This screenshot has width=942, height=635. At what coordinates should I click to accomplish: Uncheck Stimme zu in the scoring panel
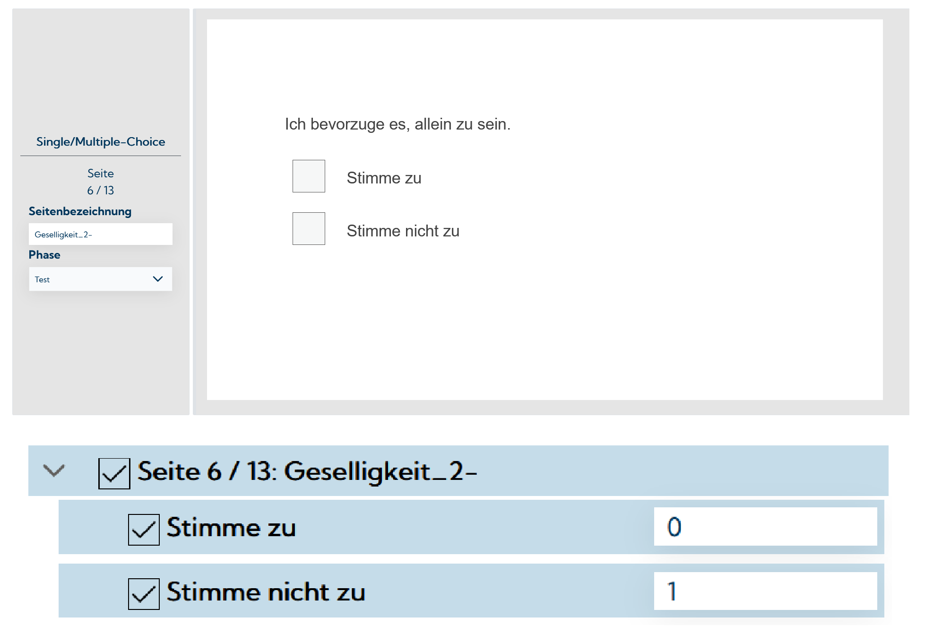pos(143,529)
